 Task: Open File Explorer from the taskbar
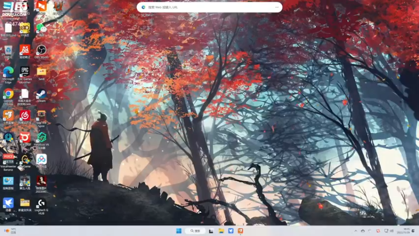(x=221, y=231)
